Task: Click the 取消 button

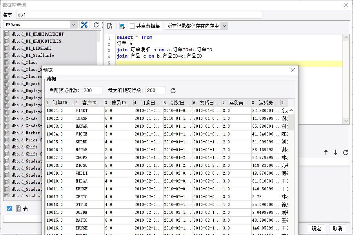Action: click(x=337, y=228)
